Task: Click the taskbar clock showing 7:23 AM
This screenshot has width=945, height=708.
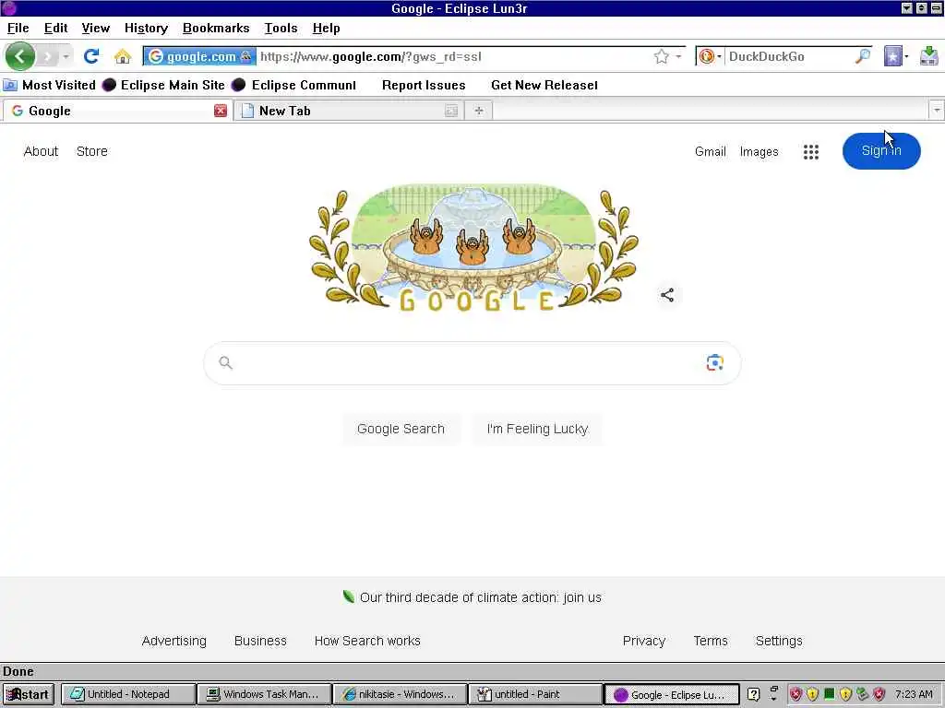Action: click(x=914, y=694)
